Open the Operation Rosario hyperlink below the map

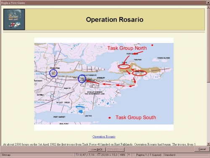[x=104, y=137]
